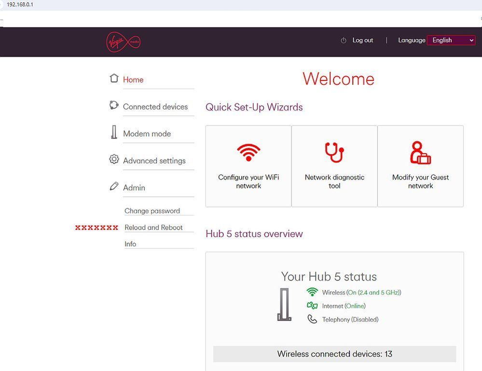Viewport: 482px width, 371px height.
Task: Click the Connected devices icon
Action: (x=114, y=105)
